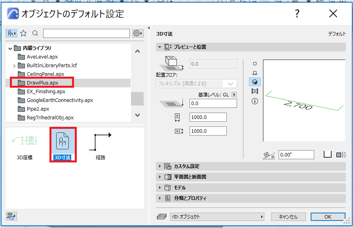Image resolution: width=353 pixels, height=228 pixels.
Task: Click the mirror object toggle icon
Action: tap(341, 155)
